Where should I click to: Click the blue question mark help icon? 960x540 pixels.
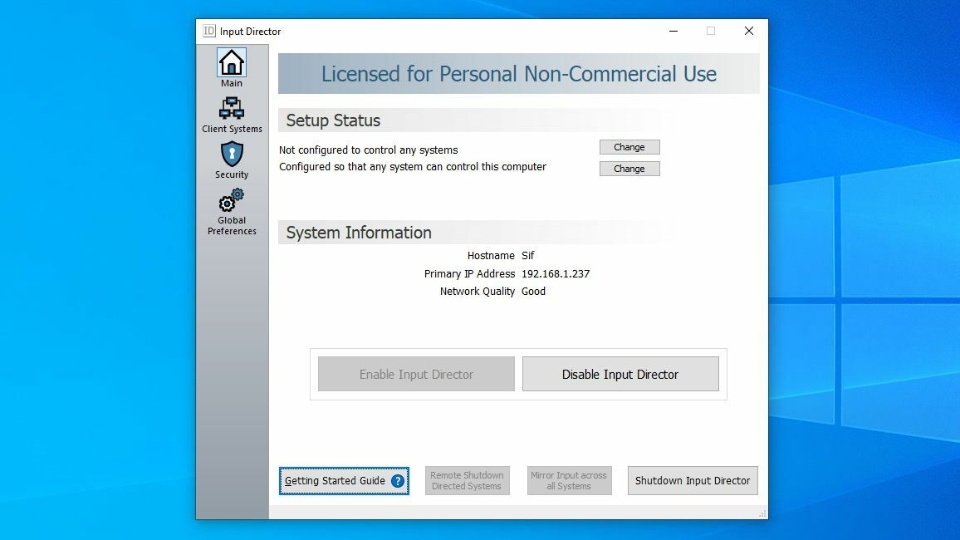point(398,481)
